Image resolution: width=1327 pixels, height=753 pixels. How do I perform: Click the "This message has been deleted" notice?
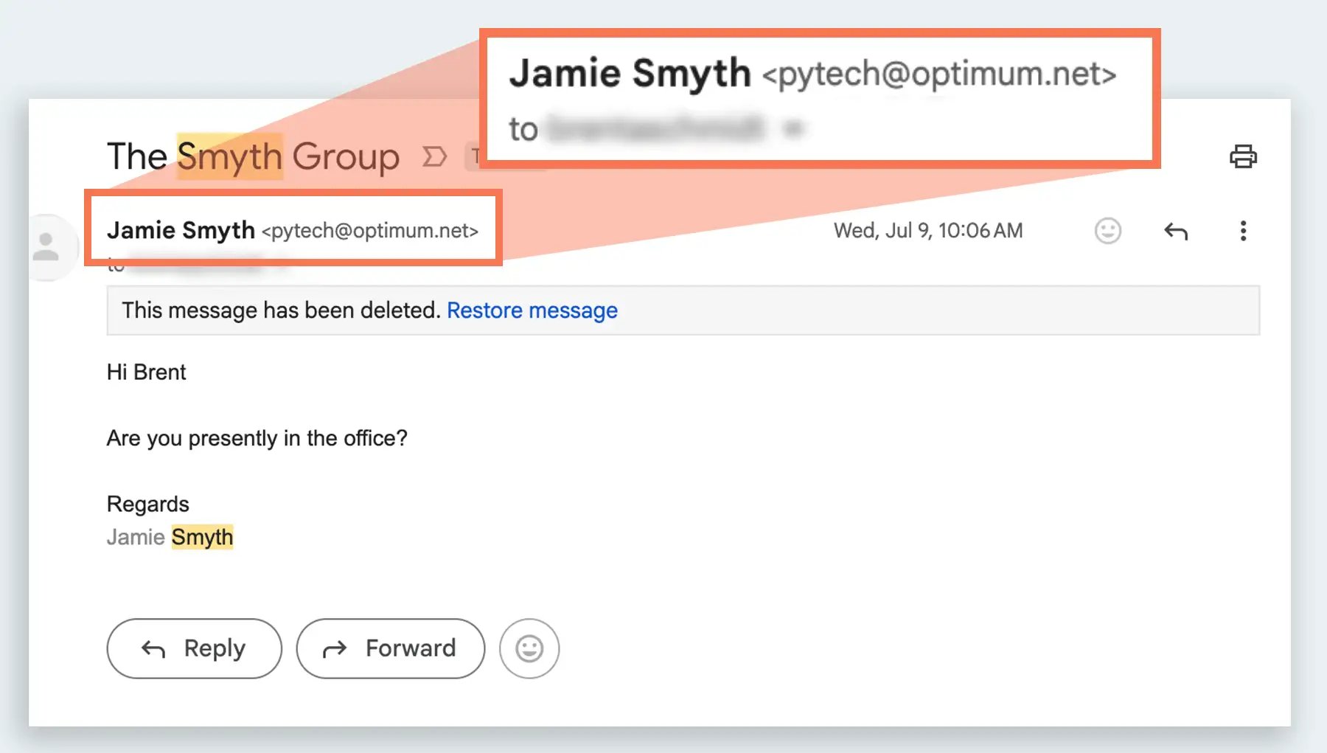[281, 310]
